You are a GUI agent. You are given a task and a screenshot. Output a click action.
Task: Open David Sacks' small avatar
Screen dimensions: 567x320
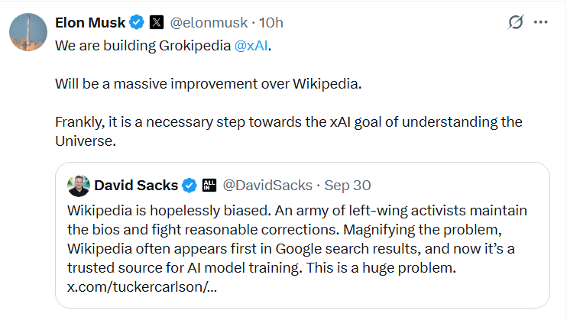coord(78,185)
